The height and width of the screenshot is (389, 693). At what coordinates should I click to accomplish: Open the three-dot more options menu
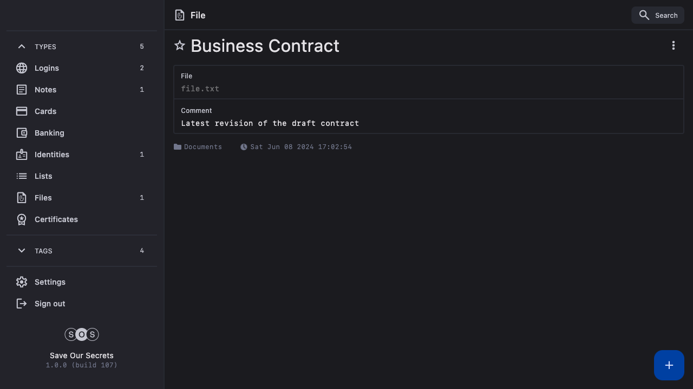click(x=674, y=46)
